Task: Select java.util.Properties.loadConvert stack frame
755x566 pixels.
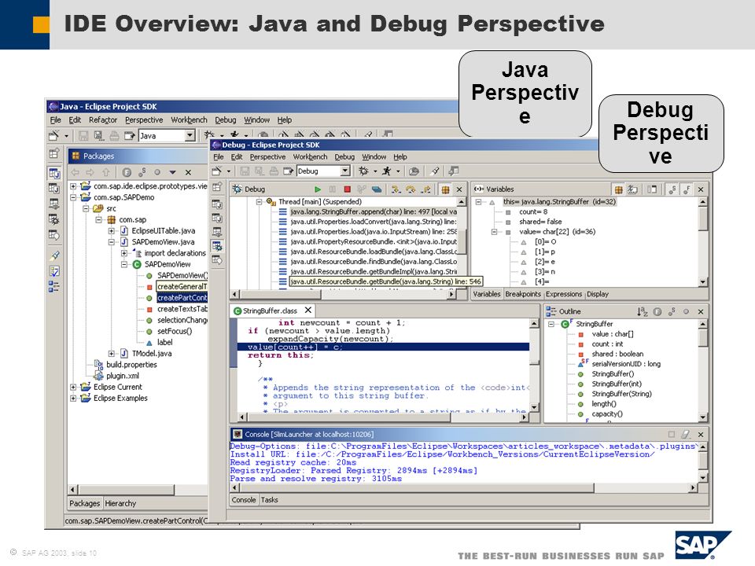Action: tap(373, 222)
